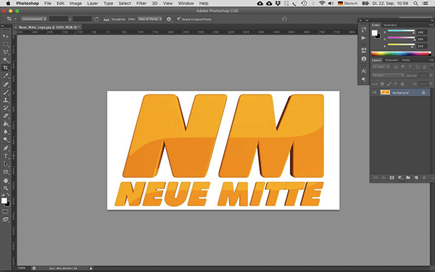Select the Brush tool
This screenshot has height=272, width=435.
[x=6, y=92]
